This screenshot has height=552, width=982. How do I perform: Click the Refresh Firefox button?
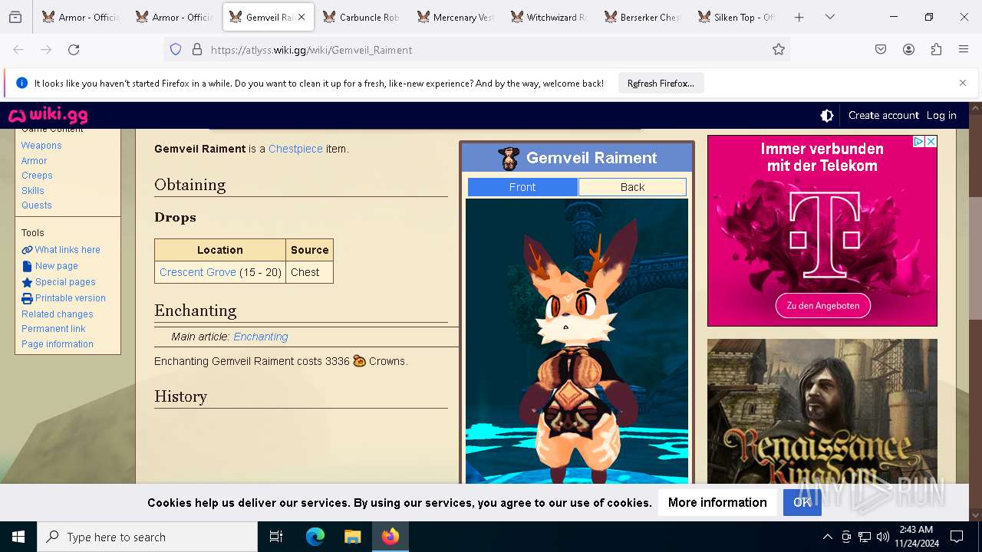pos(661,84)
